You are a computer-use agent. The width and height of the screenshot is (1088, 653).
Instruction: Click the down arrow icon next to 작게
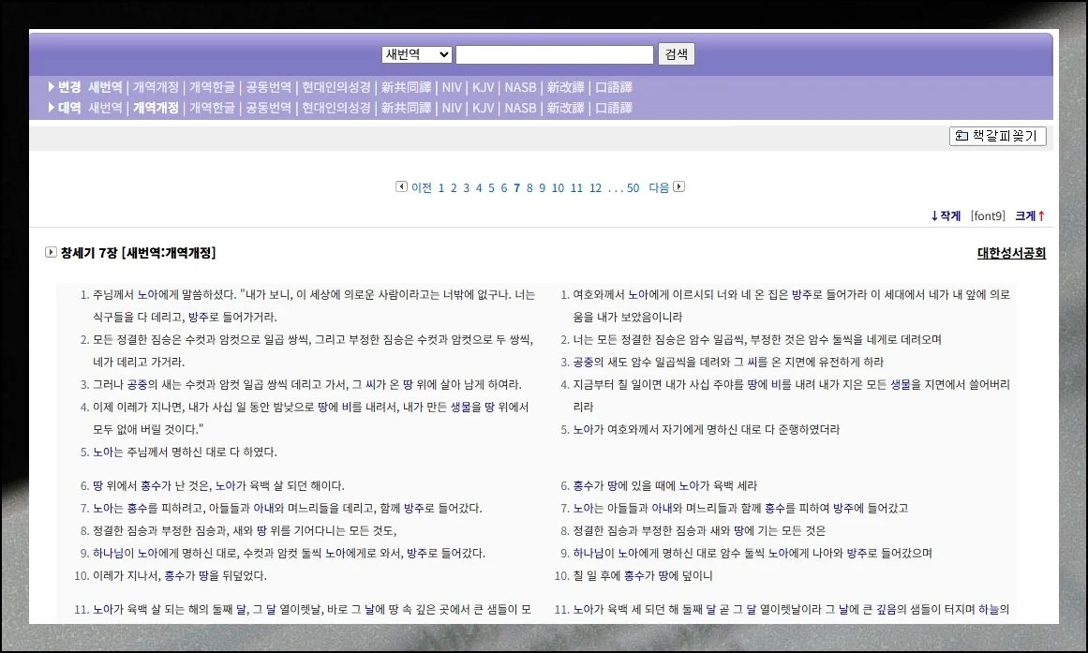932,215
